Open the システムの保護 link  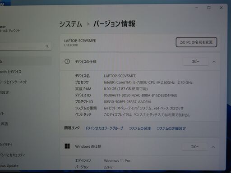point(140,128)
